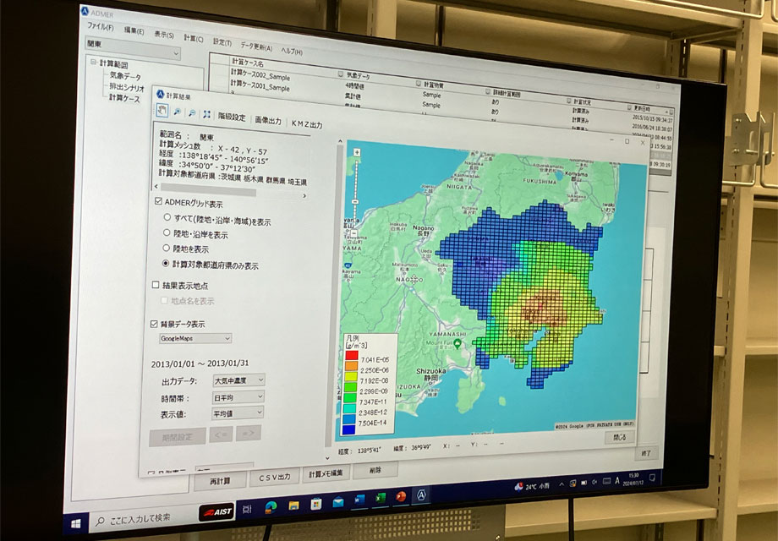Open the 表示(S) menu
The height and width of the screenshot is (541, 778).
click(x=164, y=35)
